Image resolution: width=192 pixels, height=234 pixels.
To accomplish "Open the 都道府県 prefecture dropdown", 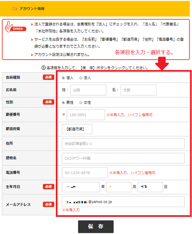I will [x=77, y=129].
